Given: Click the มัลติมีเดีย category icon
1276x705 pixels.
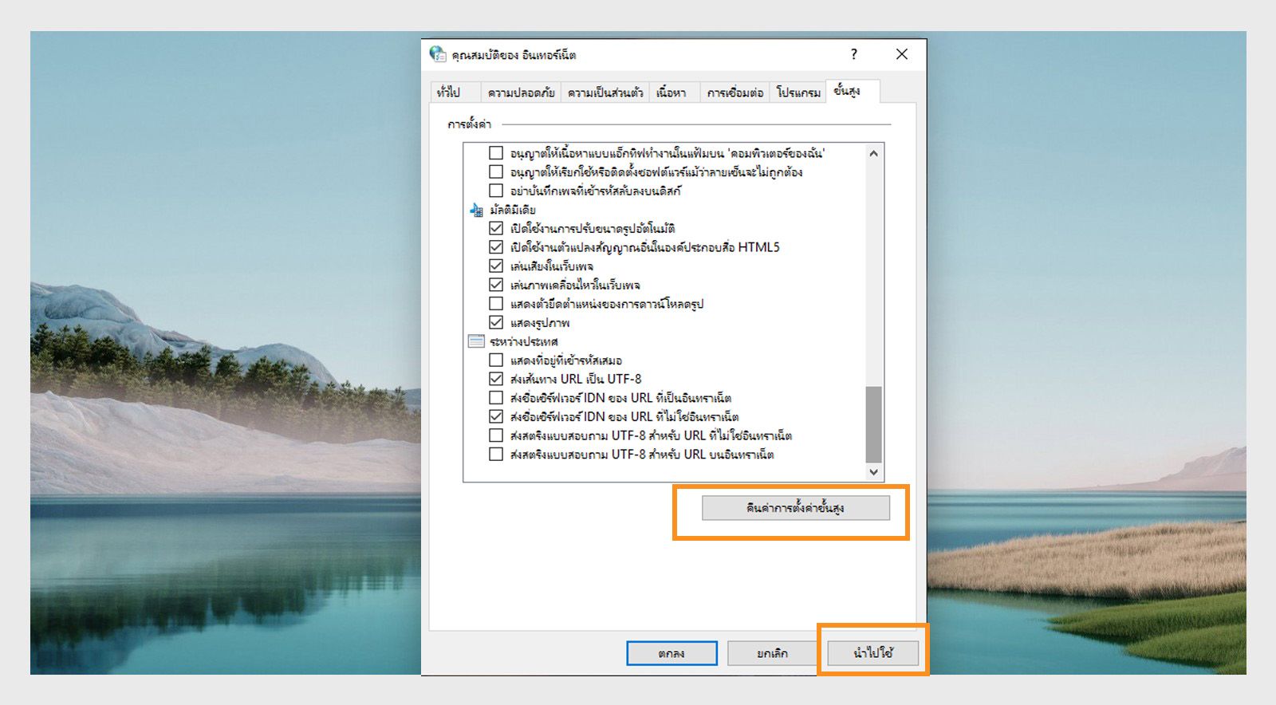Looking at the screenshot, I should pos(476,210).
